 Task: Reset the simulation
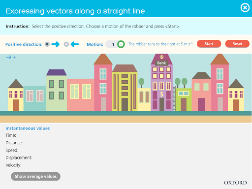point(237,44)
